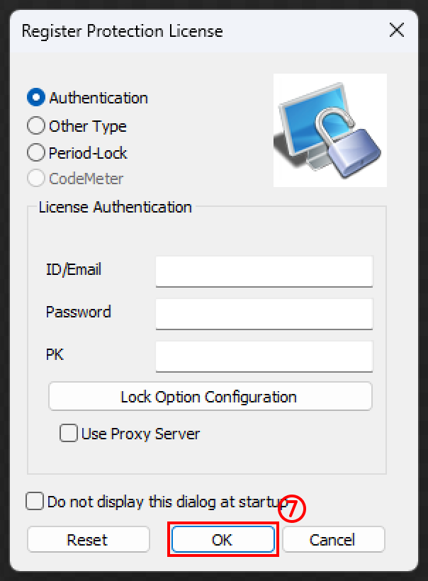The width and height of the screenshot is (428, 581).
Task: Confirm with the OK button
Action: point(223,539)
